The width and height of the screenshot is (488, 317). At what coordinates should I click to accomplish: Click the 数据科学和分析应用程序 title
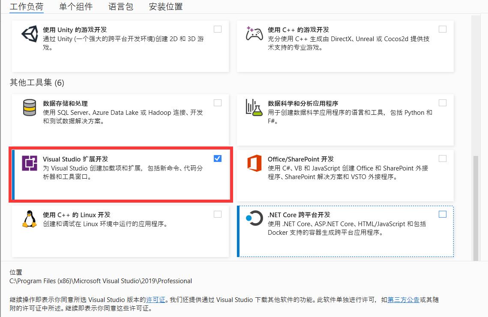click(303, 104)
